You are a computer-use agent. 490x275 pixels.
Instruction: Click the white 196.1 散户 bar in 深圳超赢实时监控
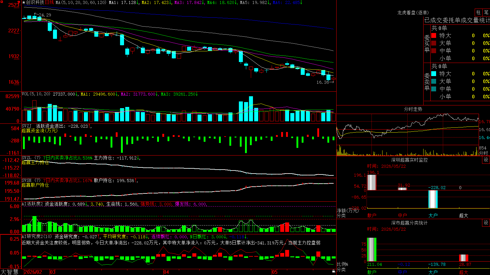click(x=372, y=182)
